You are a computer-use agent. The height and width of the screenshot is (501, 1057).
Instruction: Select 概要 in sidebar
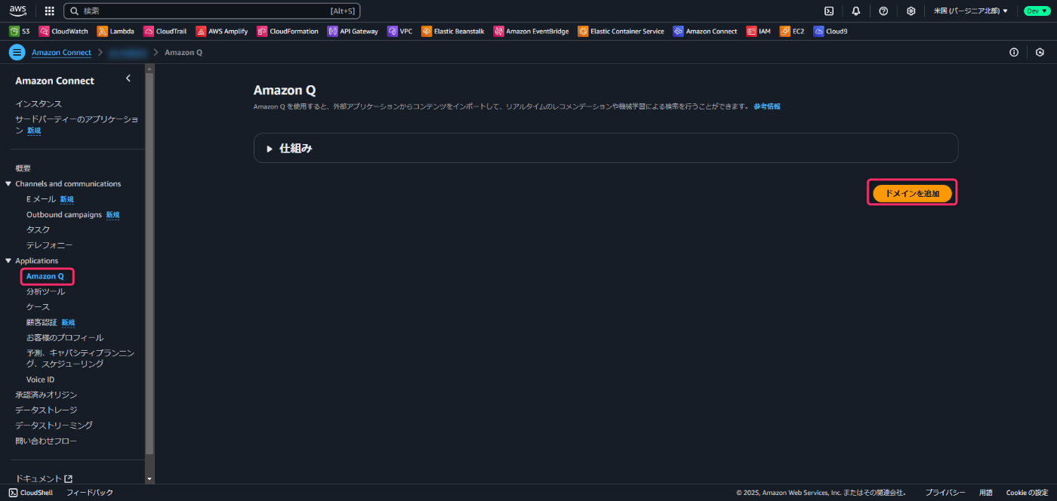(x=23, y=168)
